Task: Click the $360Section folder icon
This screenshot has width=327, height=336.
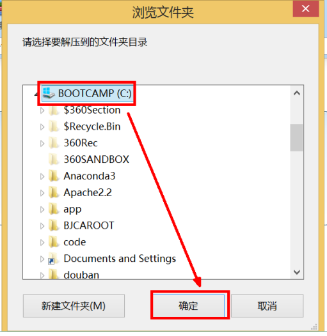Action: click(x=54, y=110)
